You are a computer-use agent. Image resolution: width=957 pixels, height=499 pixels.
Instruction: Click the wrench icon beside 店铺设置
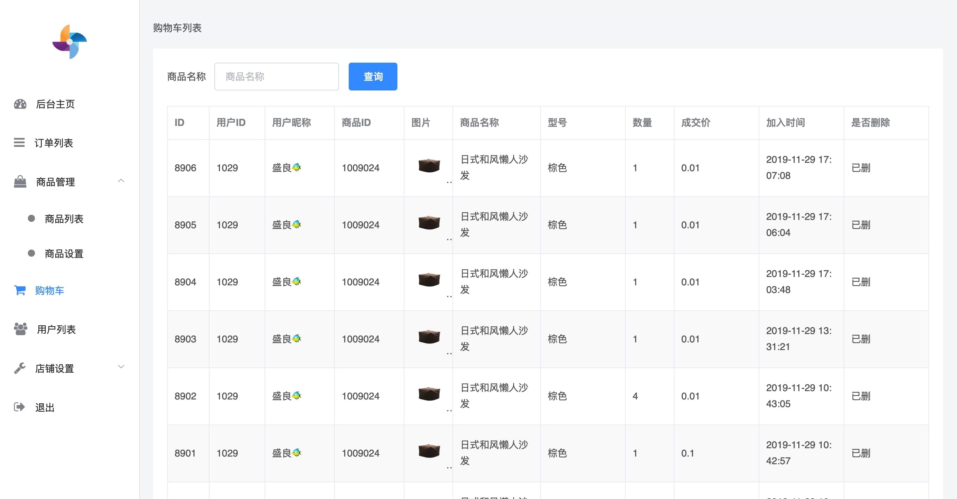click(20, 368)
